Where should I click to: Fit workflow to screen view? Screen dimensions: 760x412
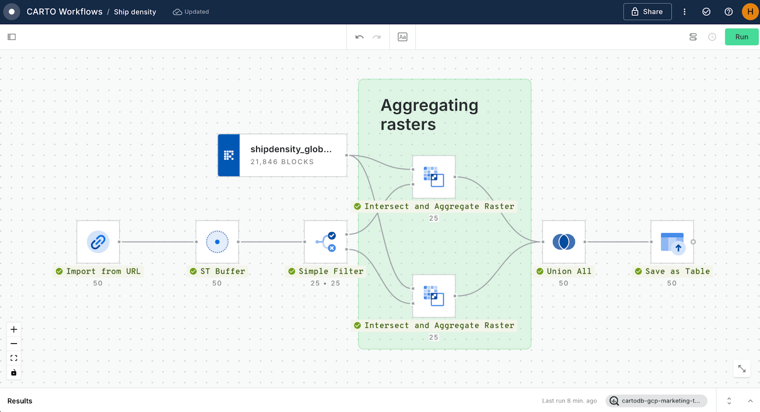point(14,358)
